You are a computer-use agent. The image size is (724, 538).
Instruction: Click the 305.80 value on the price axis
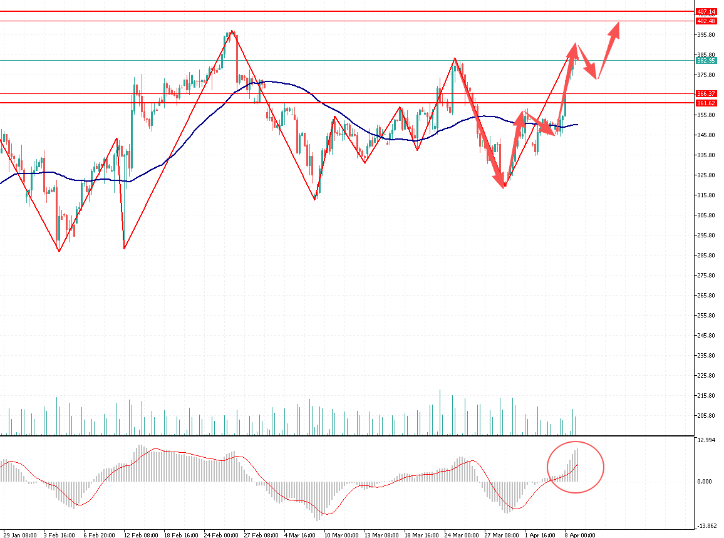tap(706, 215)
